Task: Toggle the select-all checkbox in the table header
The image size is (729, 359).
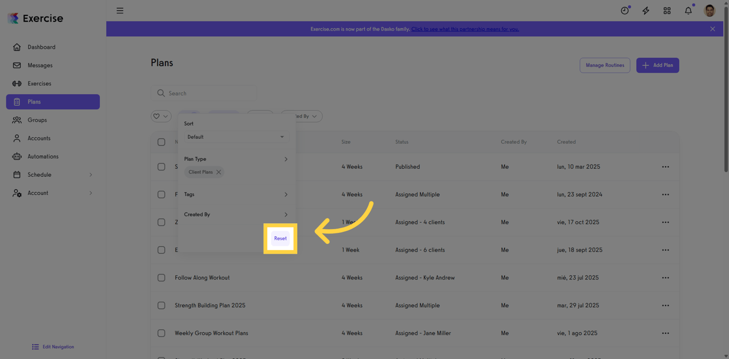Action: (x=162, y=142)
